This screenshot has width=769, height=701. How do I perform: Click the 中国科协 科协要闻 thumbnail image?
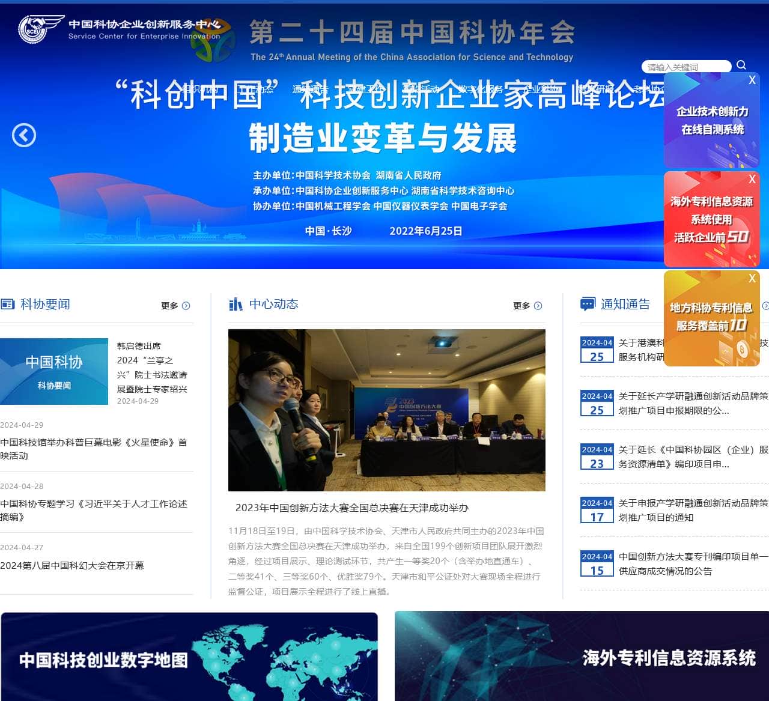(54, 371)
